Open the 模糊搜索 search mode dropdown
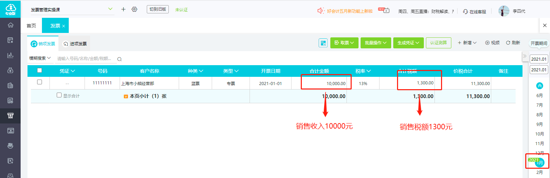This screenshot has height=178, width=550. pyautogui.click(x=40, y=58)
